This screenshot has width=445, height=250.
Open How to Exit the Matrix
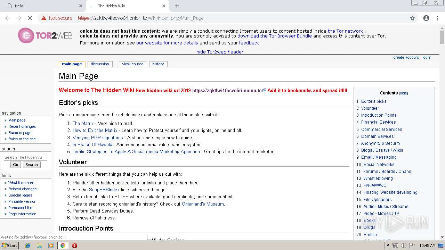95,131
